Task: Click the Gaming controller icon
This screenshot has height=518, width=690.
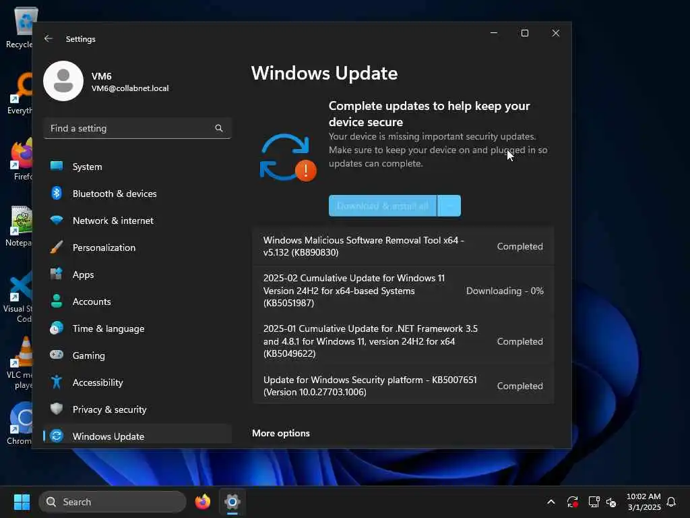Action: pyautogui.click(x=57, y=355)
